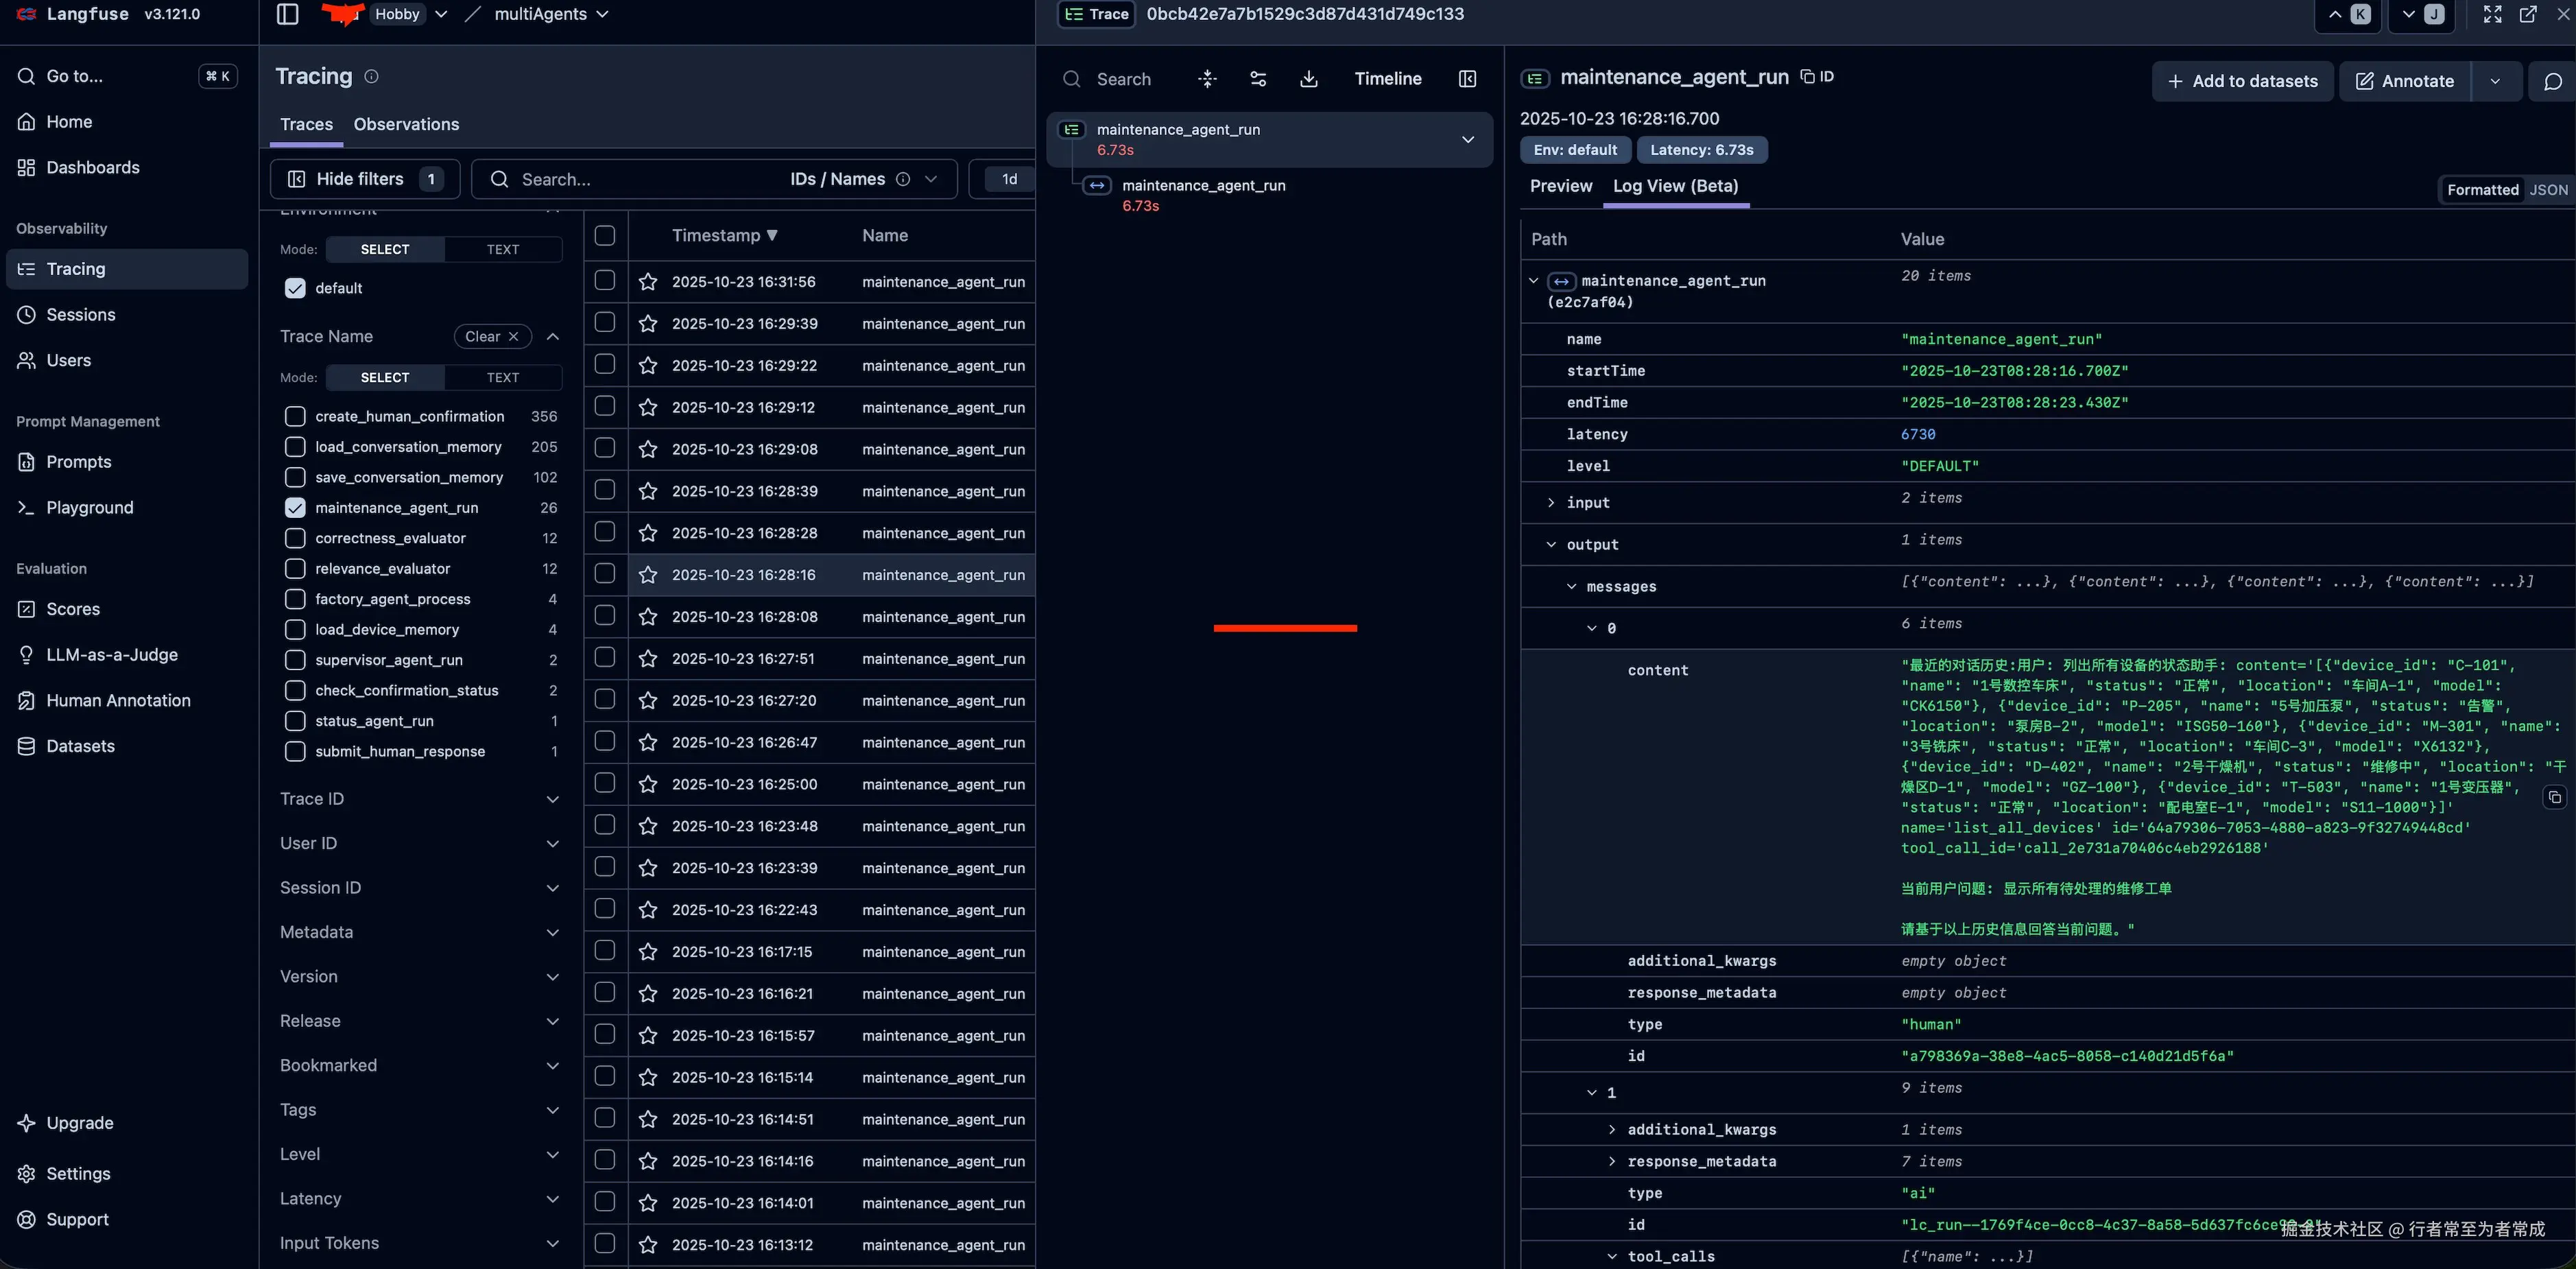
Task: Click the expand/collapse all nodes icon
Action: click(1207, 79)
